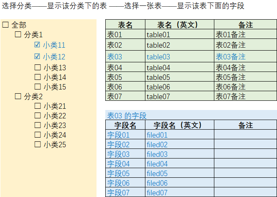277x197 pixels.
Task: Click the filed04 field name
Action: 157,164
